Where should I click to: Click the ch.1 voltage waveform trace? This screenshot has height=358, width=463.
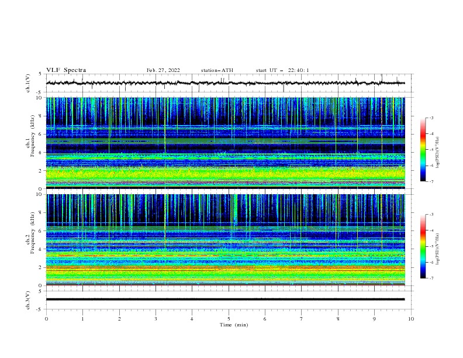(225, 83)
